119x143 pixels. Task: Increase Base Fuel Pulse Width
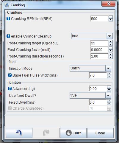click(109, 74)
